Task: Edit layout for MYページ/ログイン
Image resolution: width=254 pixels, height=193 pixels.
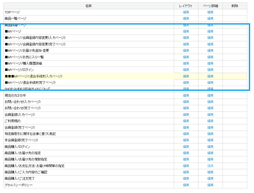Action: pyautogui.click(x=186, y=70)
